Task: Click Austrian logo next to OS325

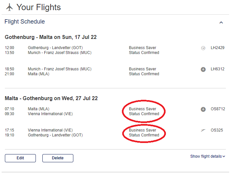Action: tap(203, 130)
